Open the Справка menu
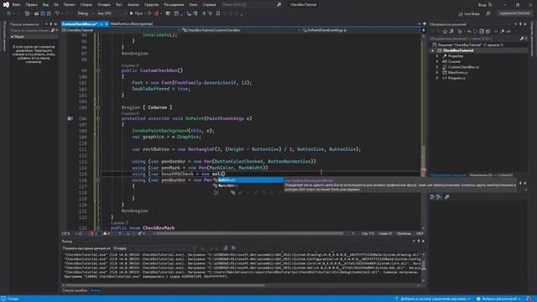The width and height of the screenshot is (537, 302). pyautogui.click(x=209, y=5)
